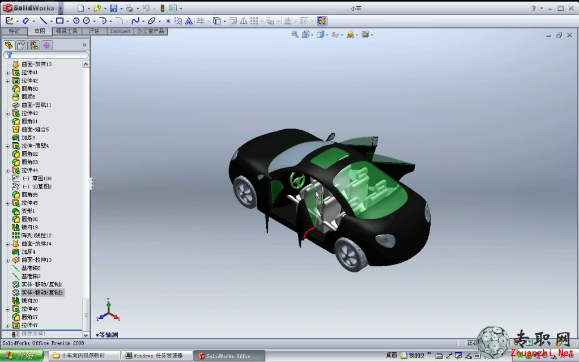Expand the FeatureManager panel chevron

(x=84, y=45)
